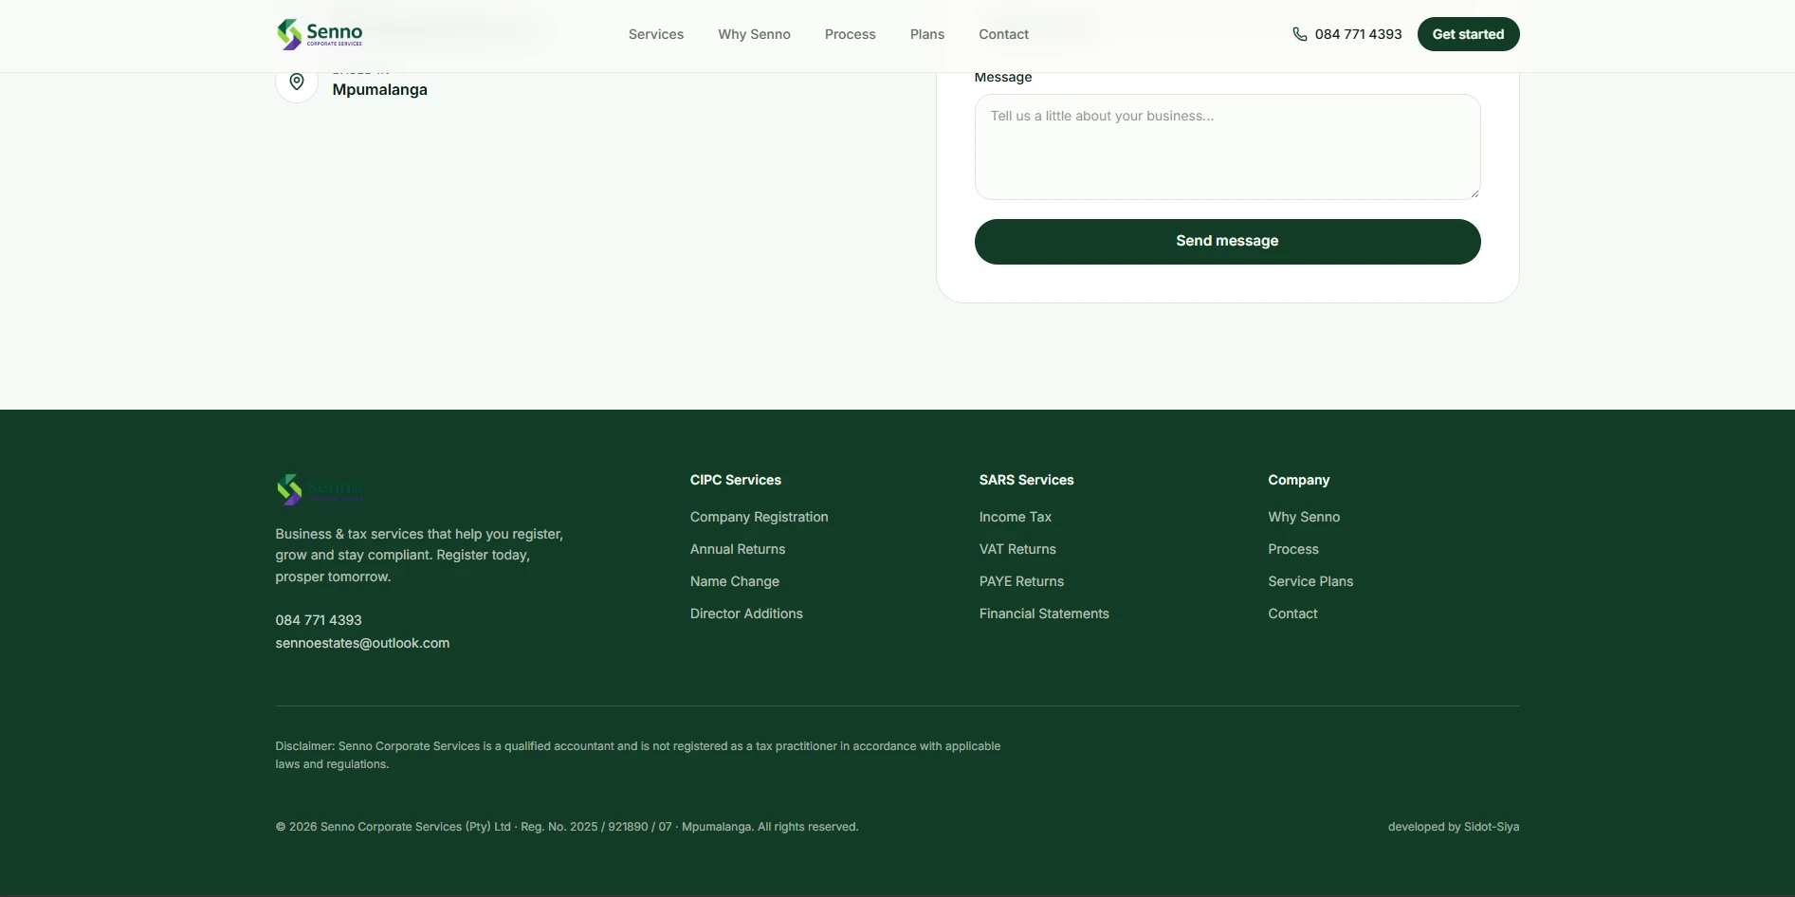The image size is (1795, 897).
Task: Click the textarea resize handle corner
Action: coord(1474,193)
